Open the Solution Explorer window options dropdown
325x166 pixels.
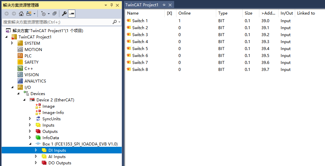106,5
